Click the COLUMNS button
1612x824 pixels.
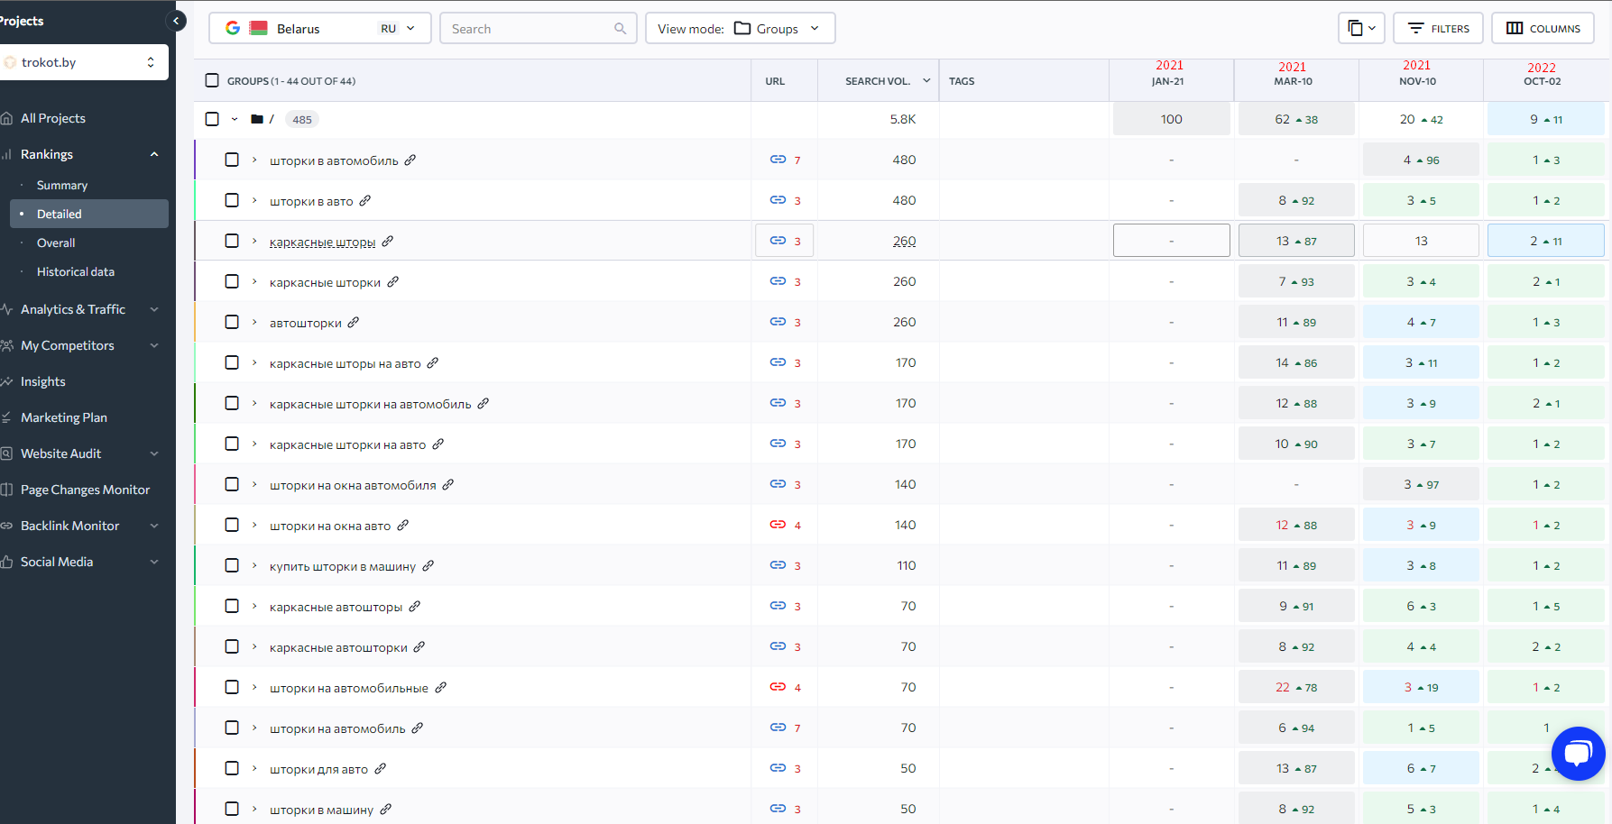tap(1543, 28)
